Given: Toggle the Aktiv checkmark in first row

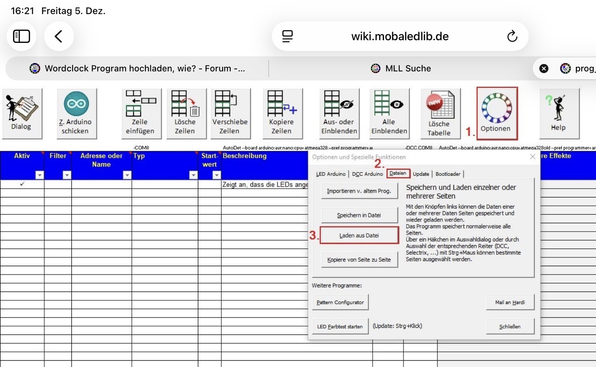Looking at the screenshot, I should click(22, 184).
